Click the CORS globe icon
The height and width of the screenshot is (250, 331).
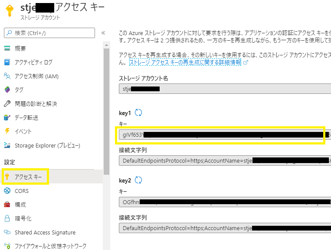[7, 191]
